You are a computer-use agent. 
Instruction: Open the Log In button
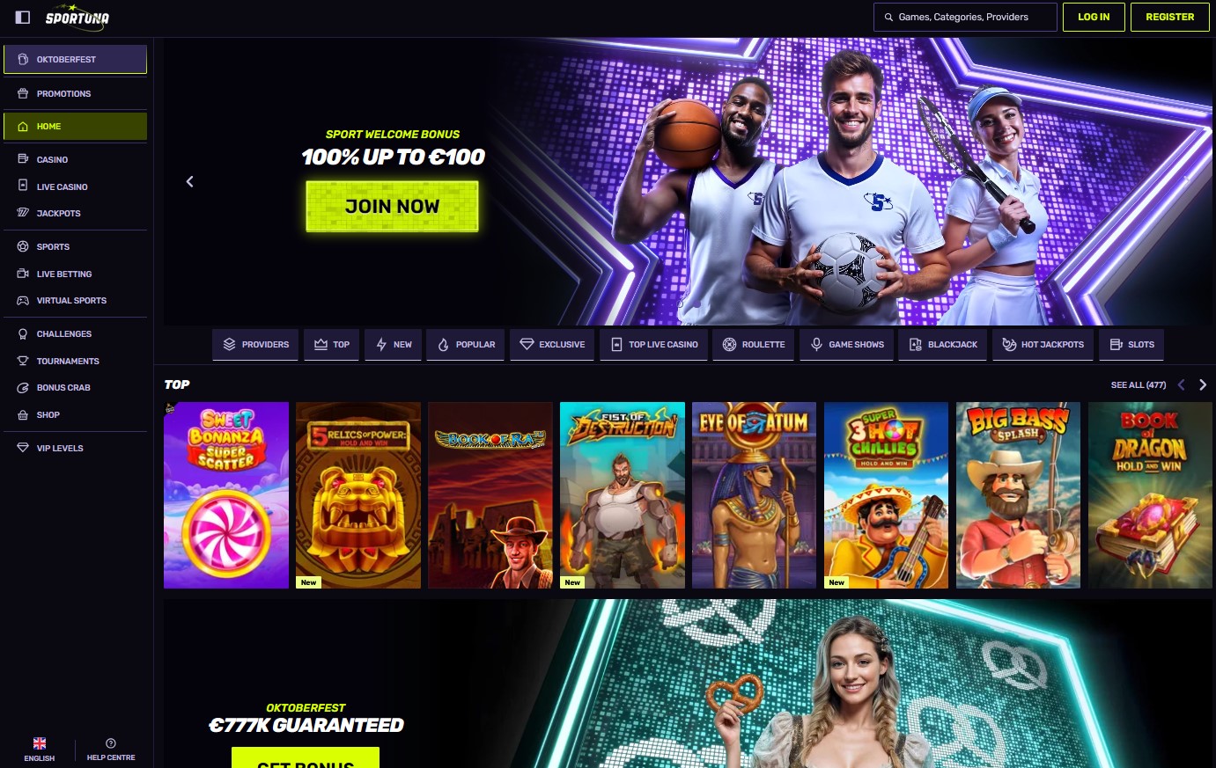tap(1094, 17)
